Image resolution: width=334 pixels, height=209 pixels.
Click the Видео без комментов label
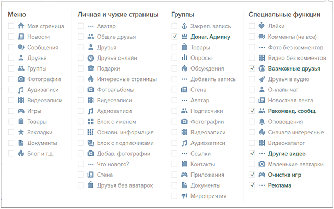(297, 58)
